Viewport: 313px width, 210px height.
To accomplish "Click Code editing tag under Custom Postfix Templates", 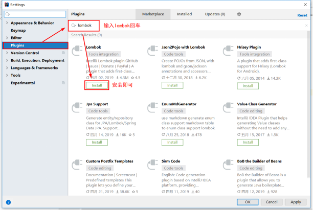I will tap(100, 168).
